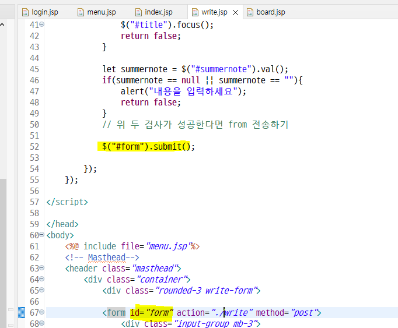
Task: Click line number 52 in the gutter
Action: 34,146
